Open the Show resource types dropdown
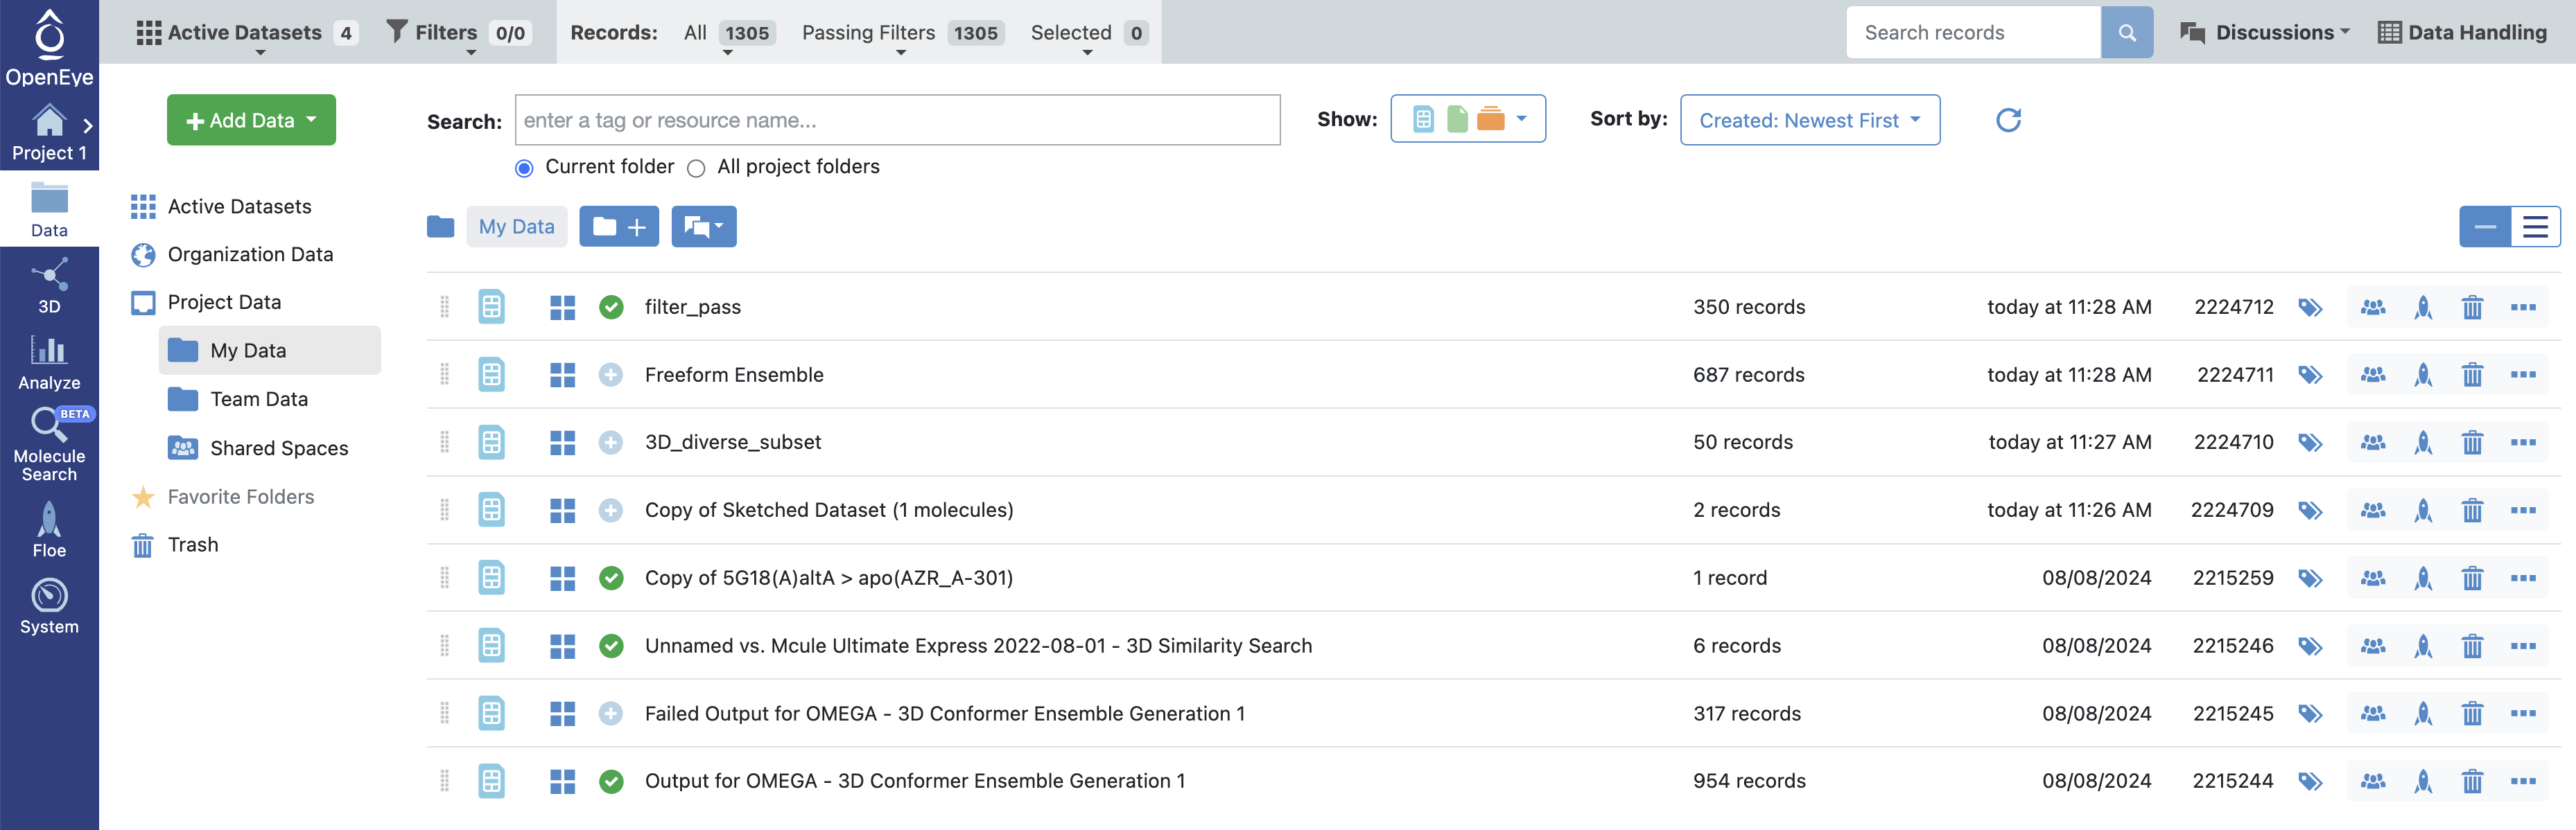The width and height of the screenshot is (2576, 830). tap(1467, 119)
